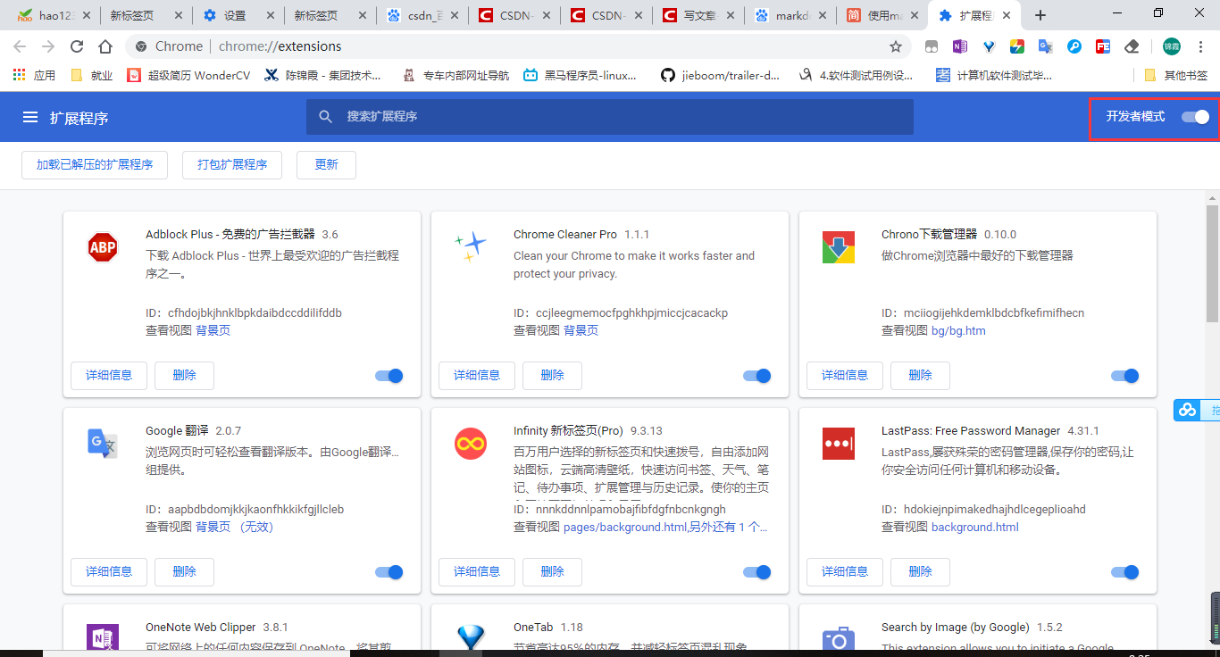The width and height of the screenshot is (1220, 657).
Task: Open Chrome Cleaner Pro 背景页 link
Action: (581, 330)
